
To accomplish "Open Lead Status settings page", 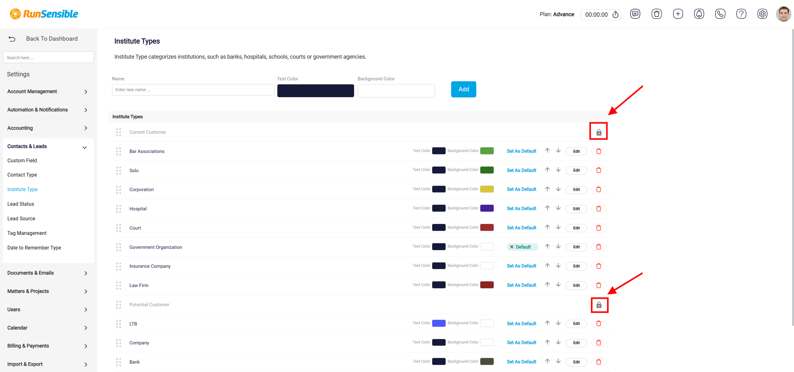I will point(20,204).
